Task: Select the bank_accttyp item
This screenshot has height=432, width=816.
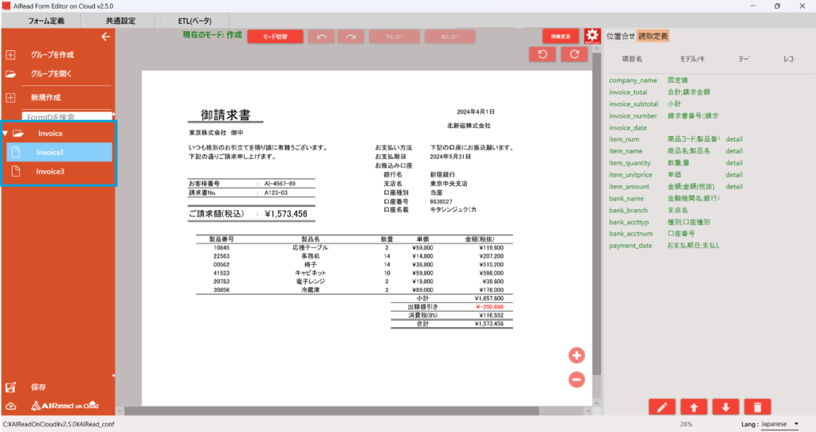Action: click(x=629, y=222)
